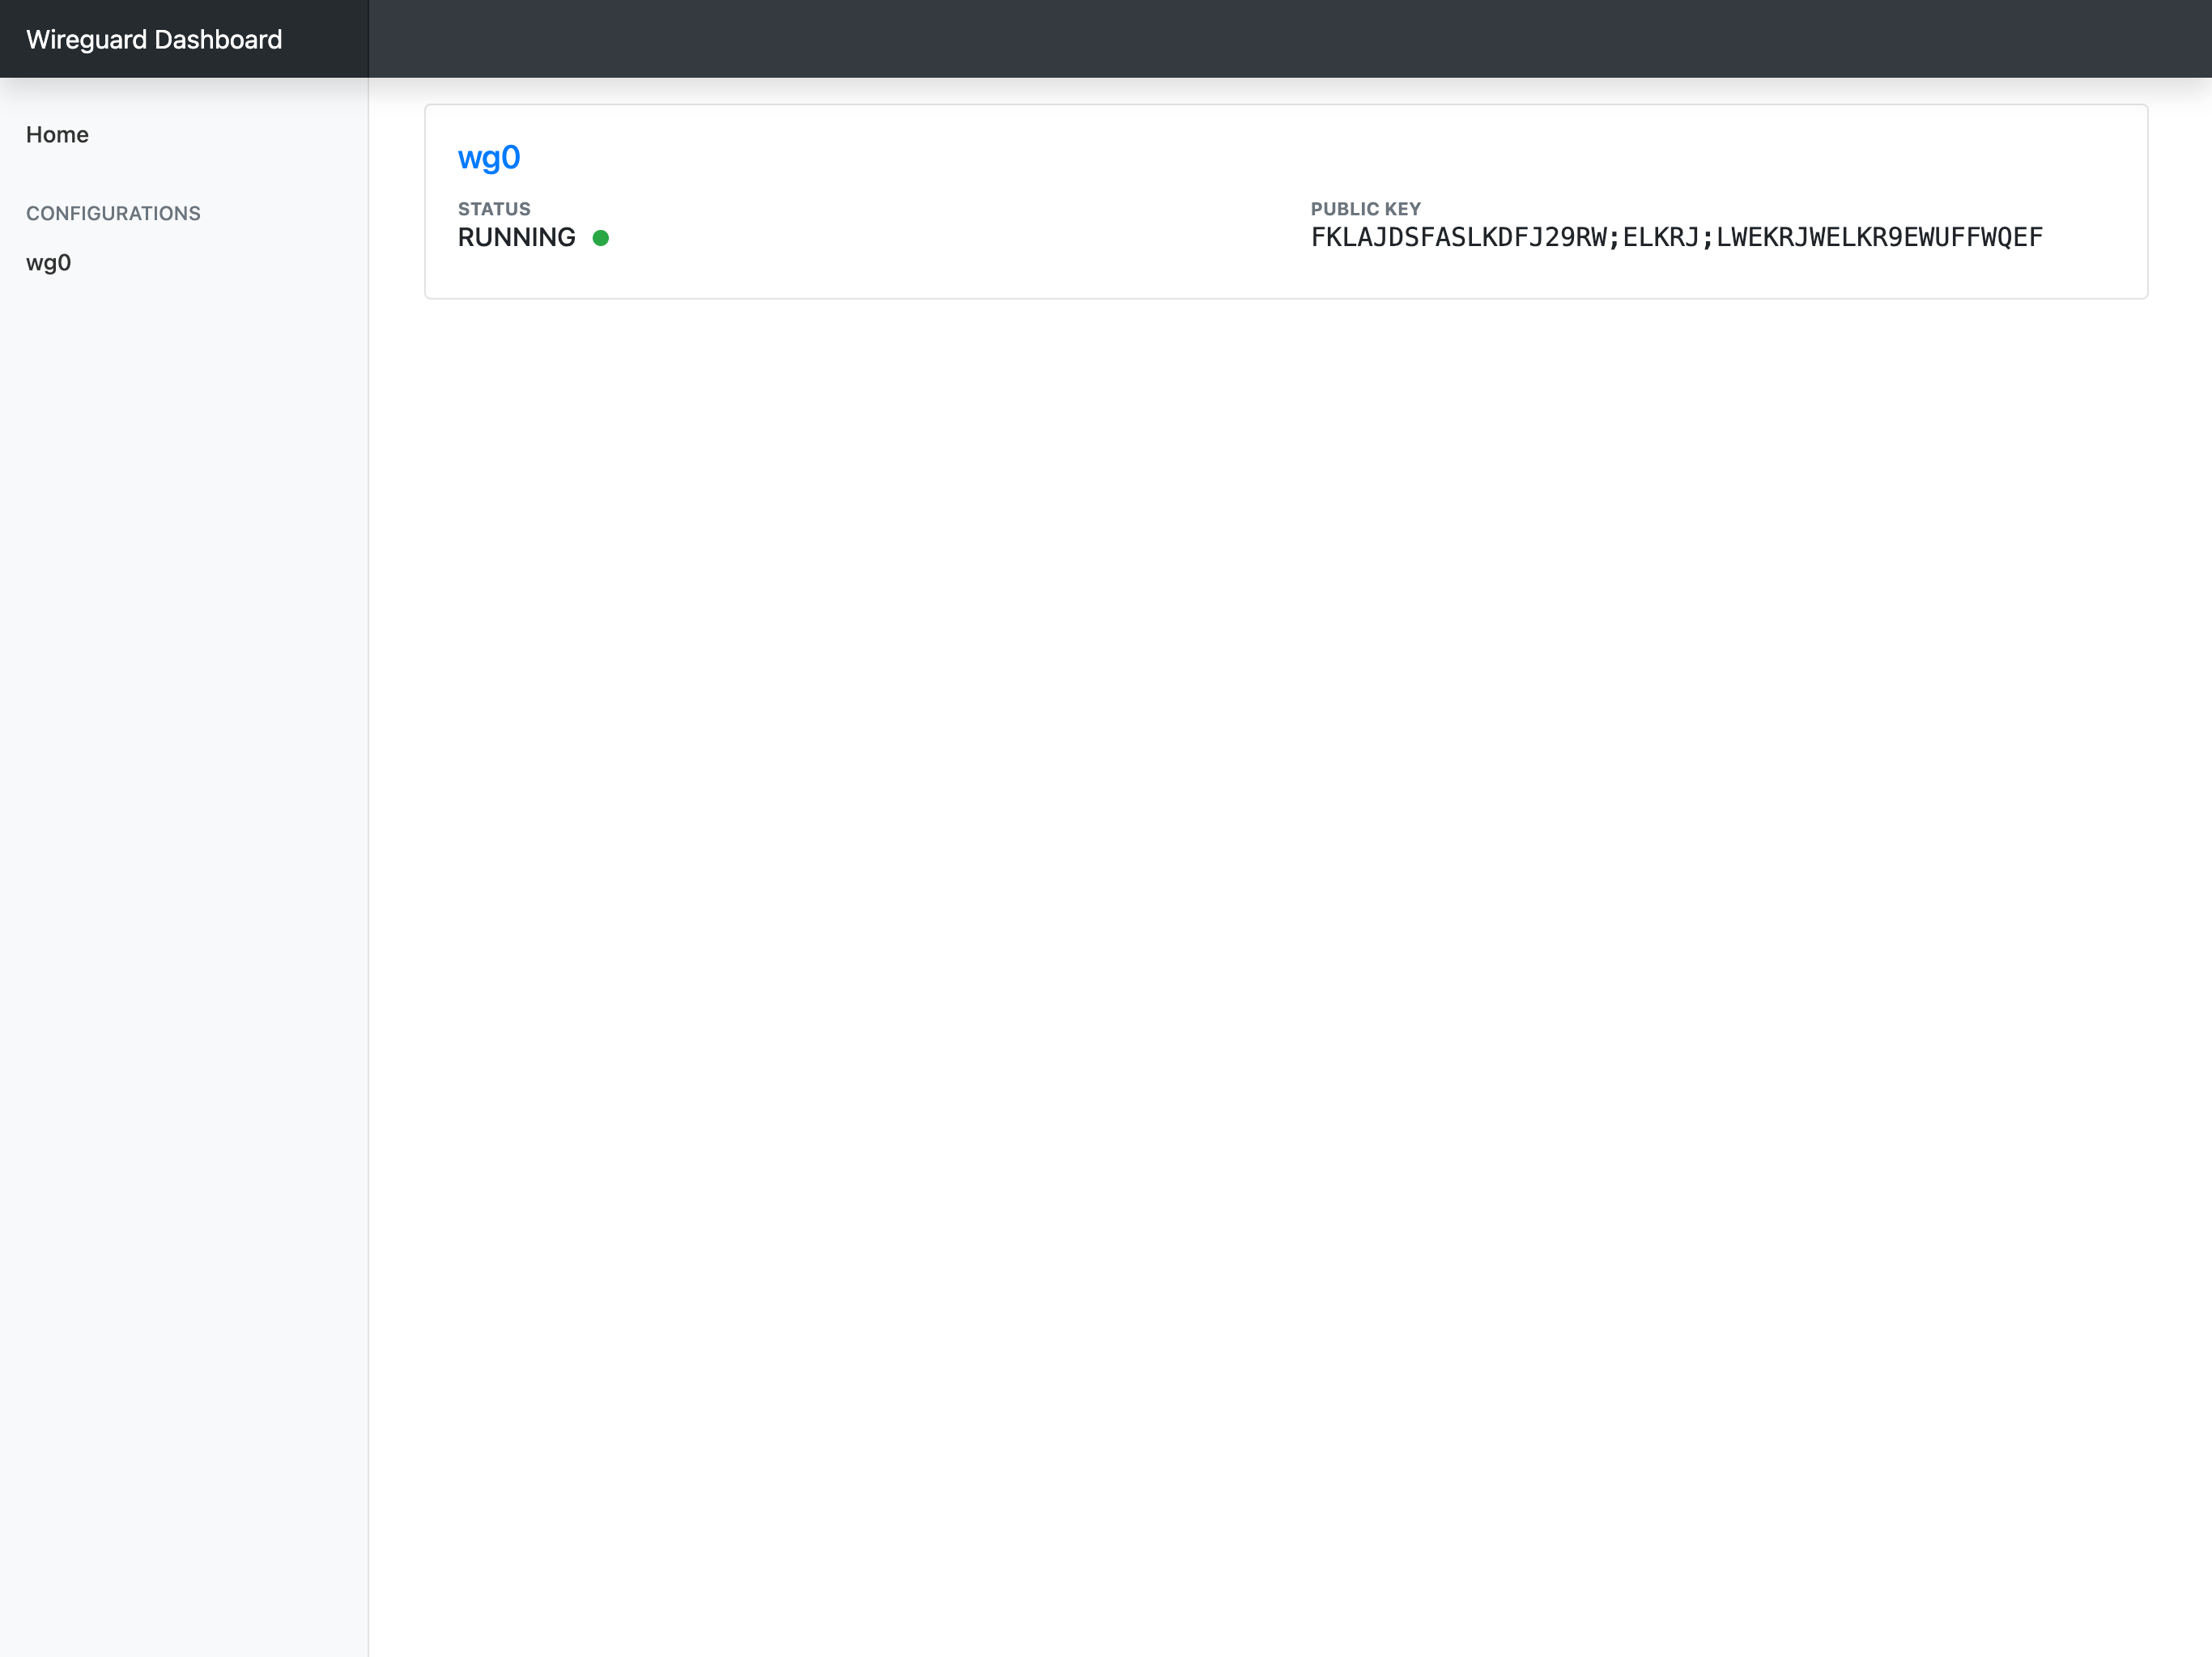Image resolution: width=2212 pixels, height=1657 pixels.
Task: Go to Home in the sidebar
Action: tap(57, 135)
